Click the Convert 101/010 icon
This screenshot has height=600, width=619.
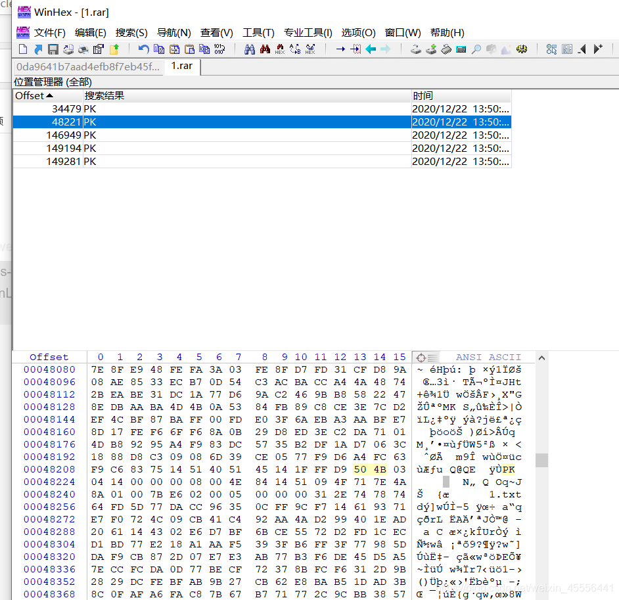[x=219, y=49]
